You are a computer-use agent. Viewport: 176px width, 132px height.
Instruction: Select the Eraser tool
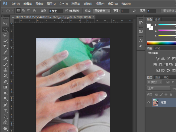5,81
